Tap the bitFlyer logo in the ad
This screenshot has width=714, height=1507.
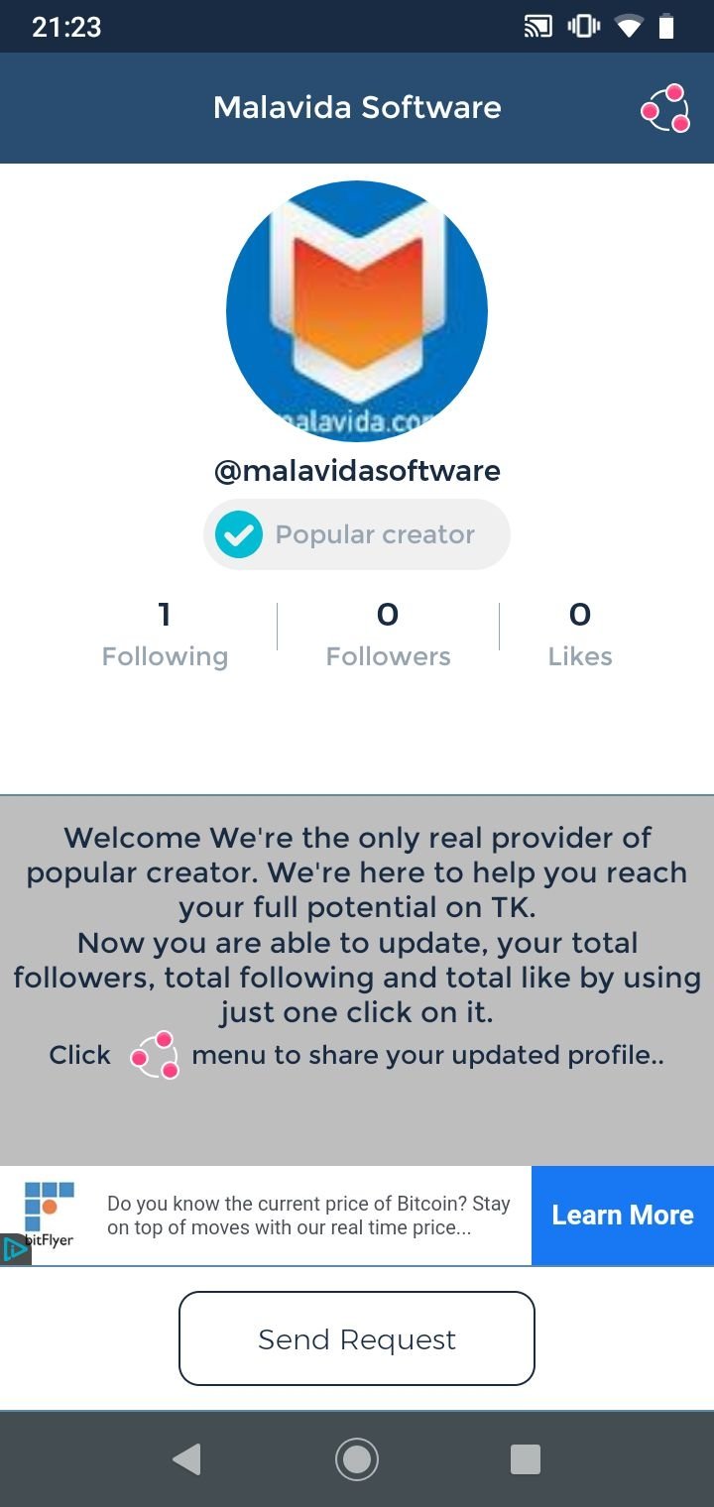point(49,1212)
